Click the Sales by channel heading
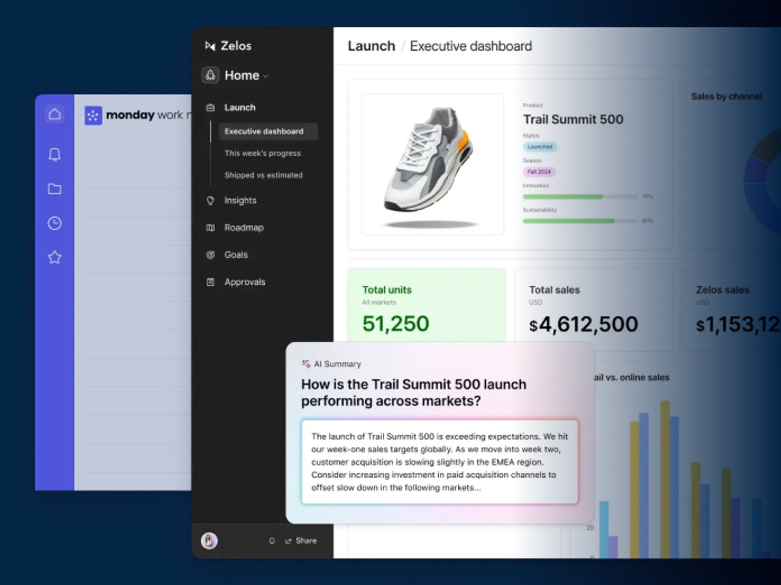 tap(726, 97)
